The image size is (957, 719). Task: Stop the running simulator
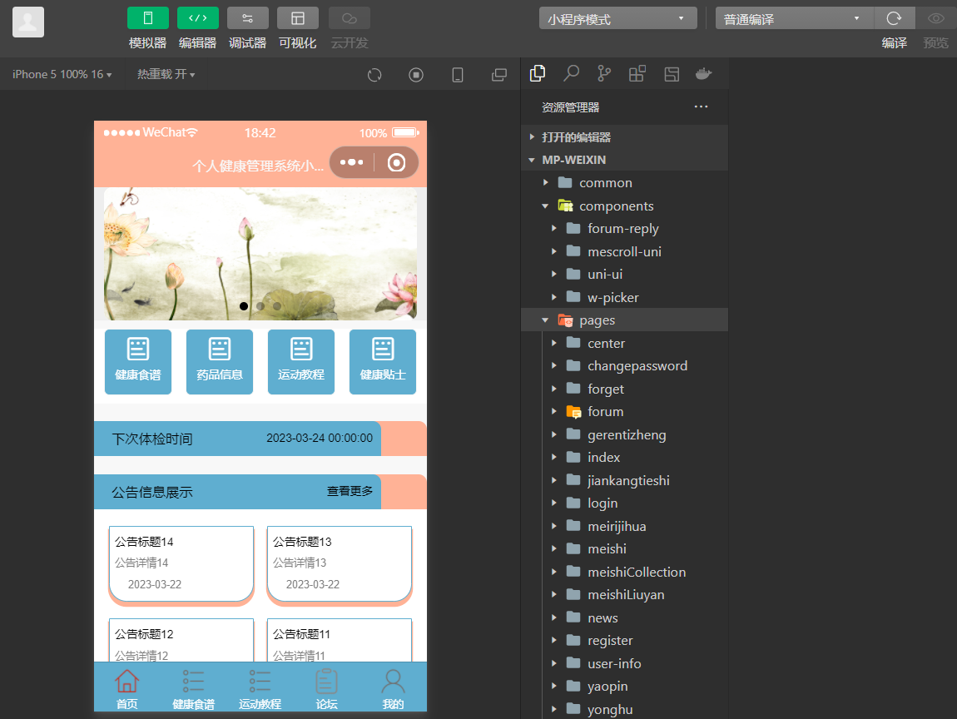(x=415, y=74)
